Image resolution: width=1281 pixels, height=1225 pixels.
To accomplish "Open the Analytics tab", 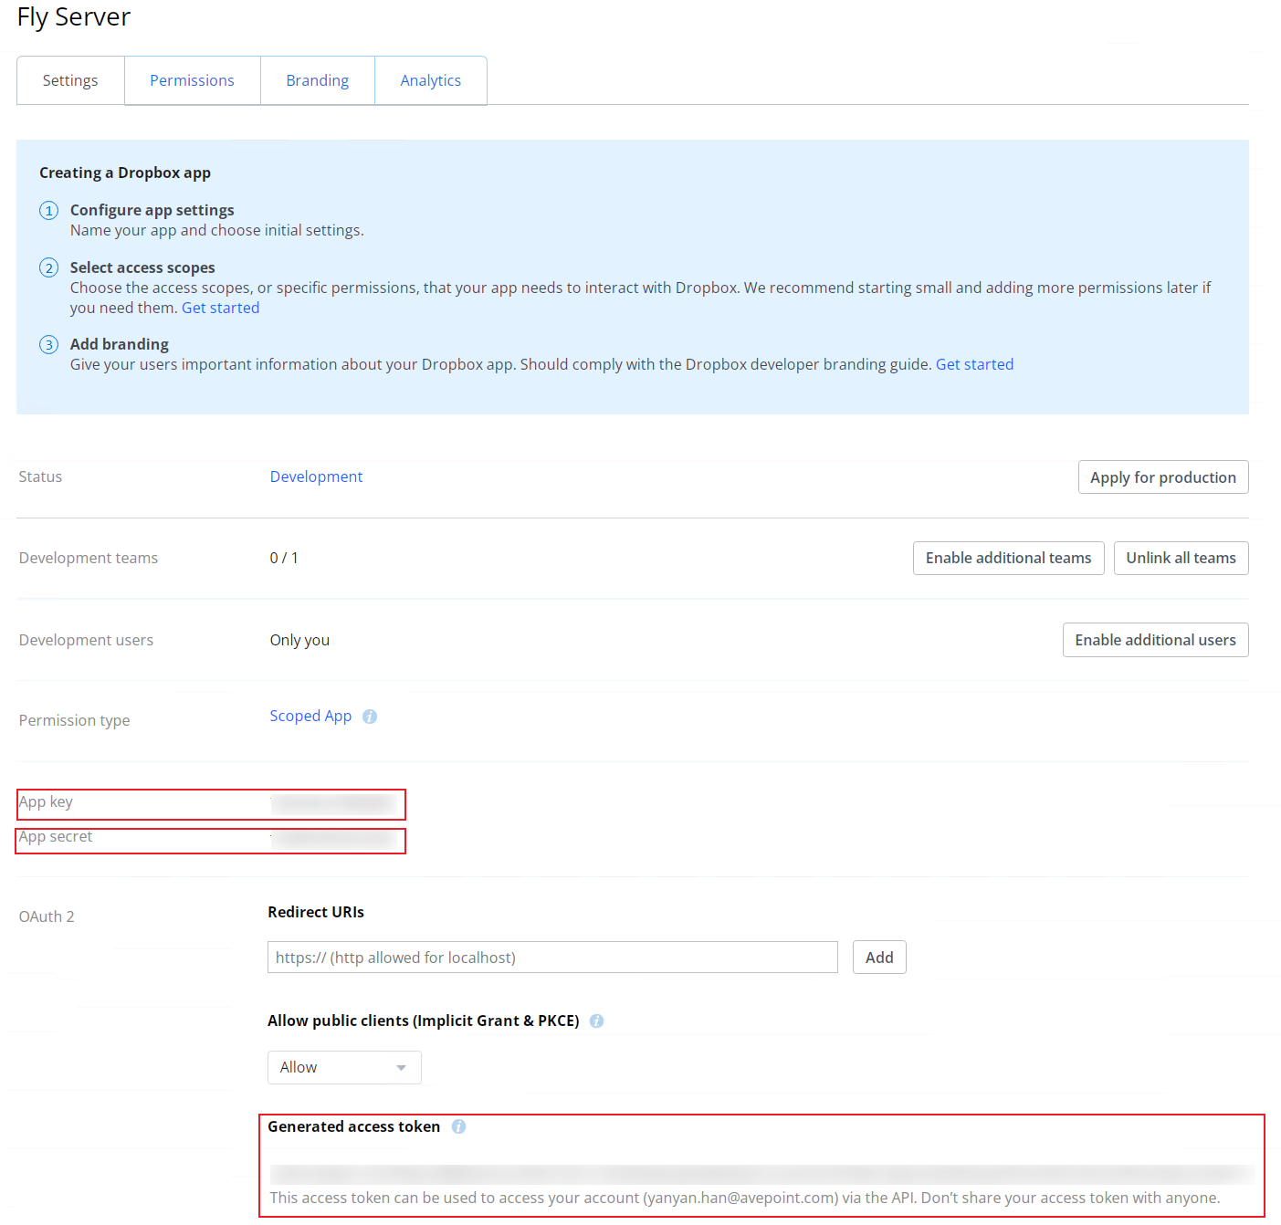I will click(430, 80).
